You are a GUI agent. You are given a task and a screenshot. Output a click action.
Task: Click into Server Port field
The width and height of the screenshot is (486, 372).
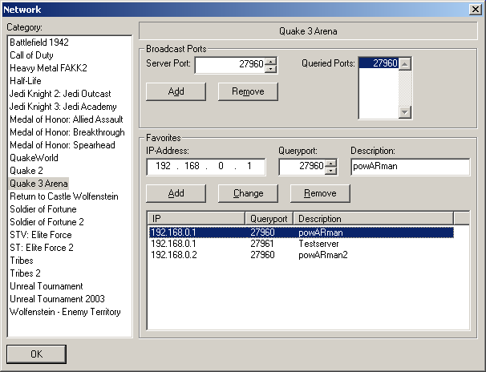[x=230, y=65]
